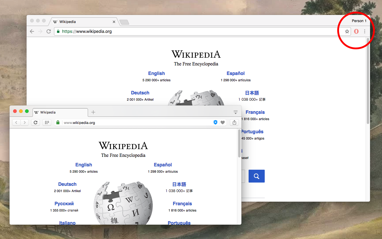
Task: Click the blue shield extension badge
Action: [x=215, y=122]
